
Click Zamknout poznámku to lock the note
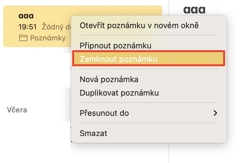click(118, 59)
